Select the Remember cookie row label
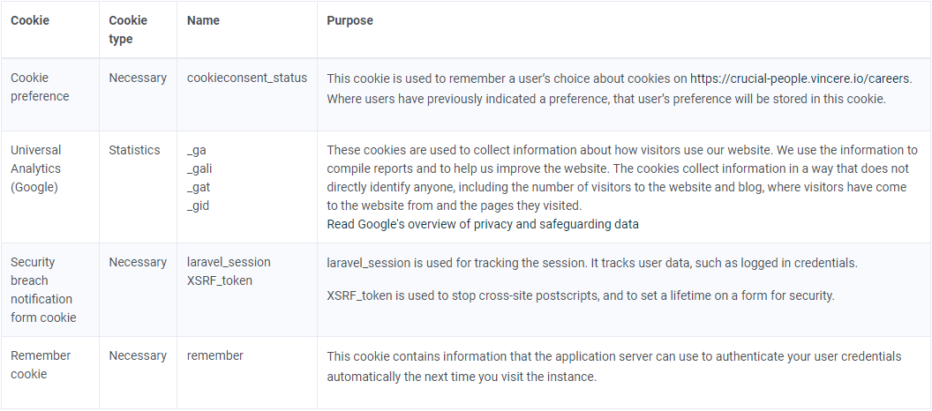Viewport: 932px width, 411px height. click(41, 364)
